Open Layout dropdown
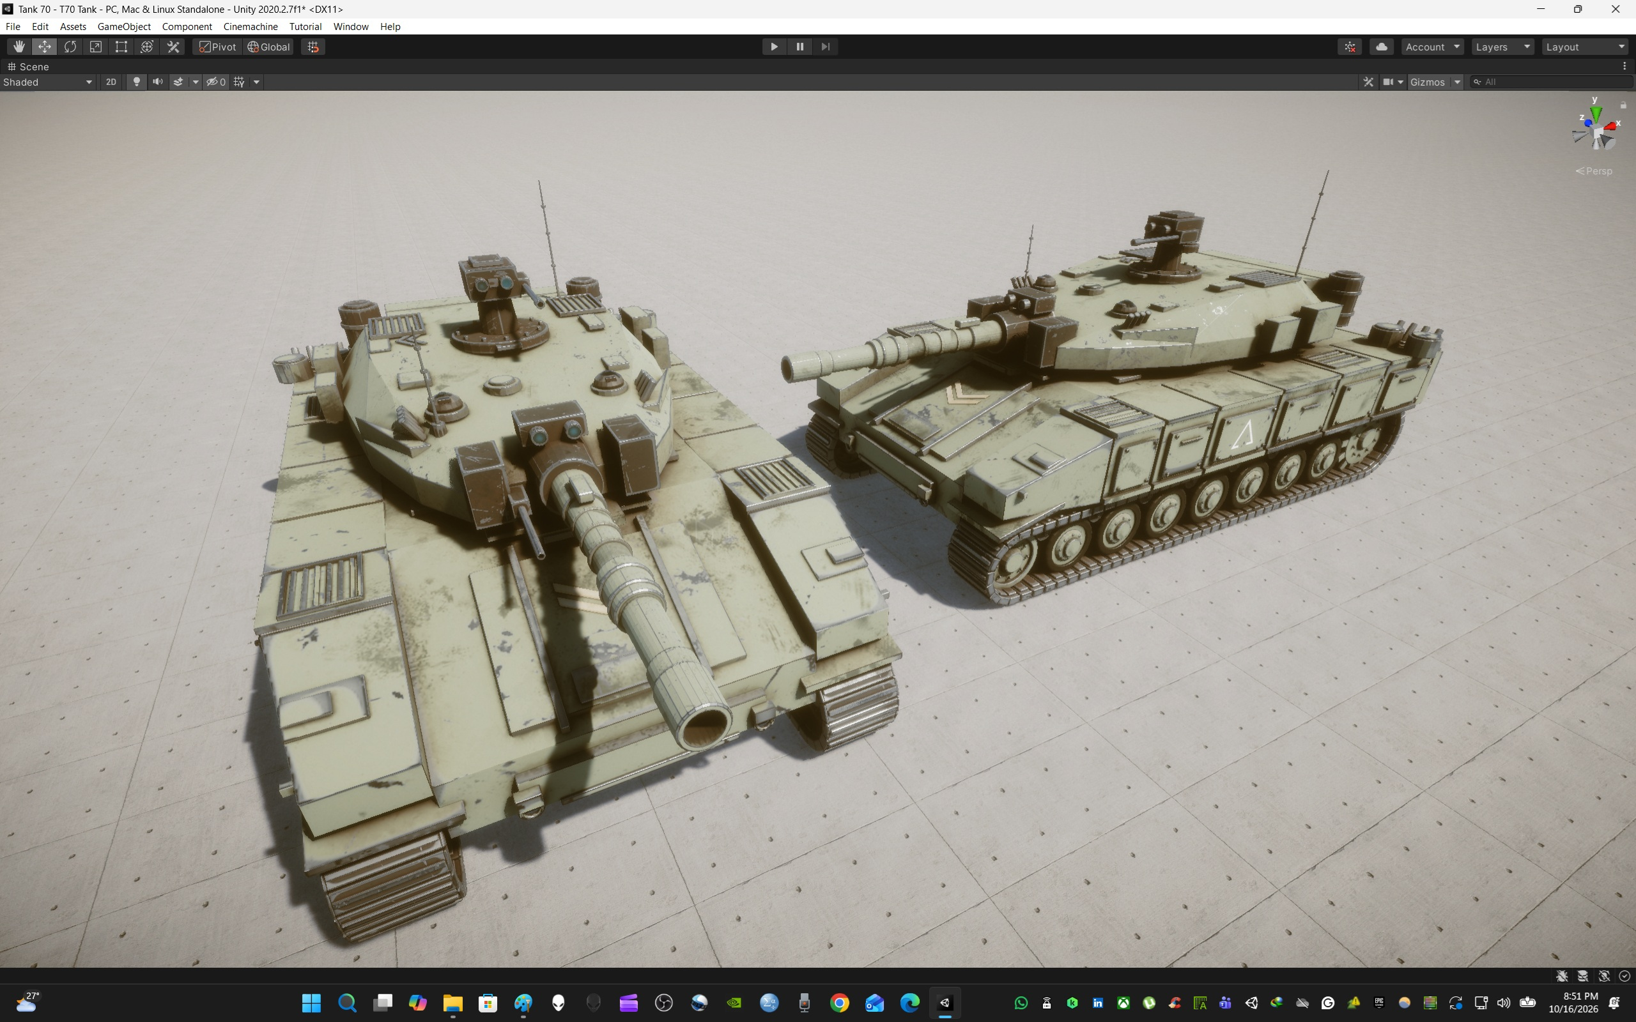1636x1022 pixels. click(1586, 47)
